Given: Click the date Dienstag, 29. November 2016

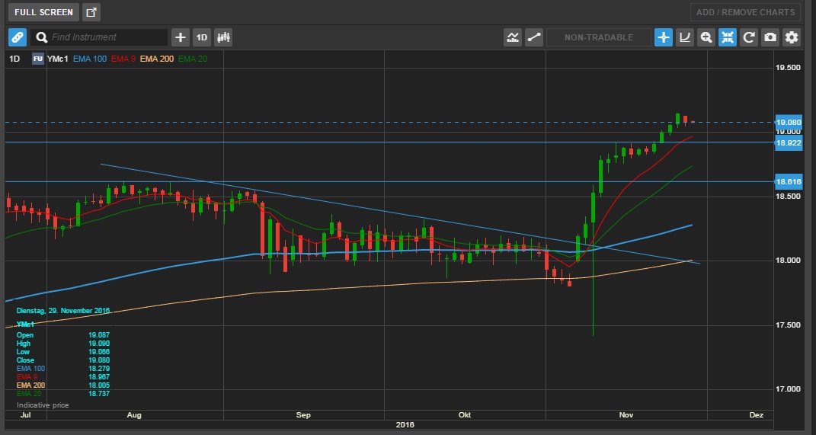Looking at the screenshot, I should (x=63, y=311).
